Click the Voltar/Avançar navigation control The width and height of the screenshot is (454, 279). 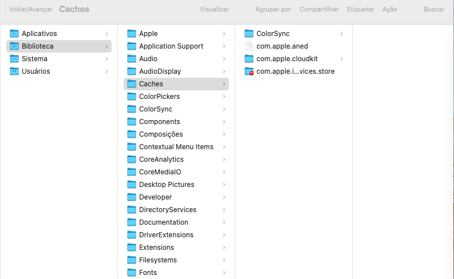[x=31, y=9]
